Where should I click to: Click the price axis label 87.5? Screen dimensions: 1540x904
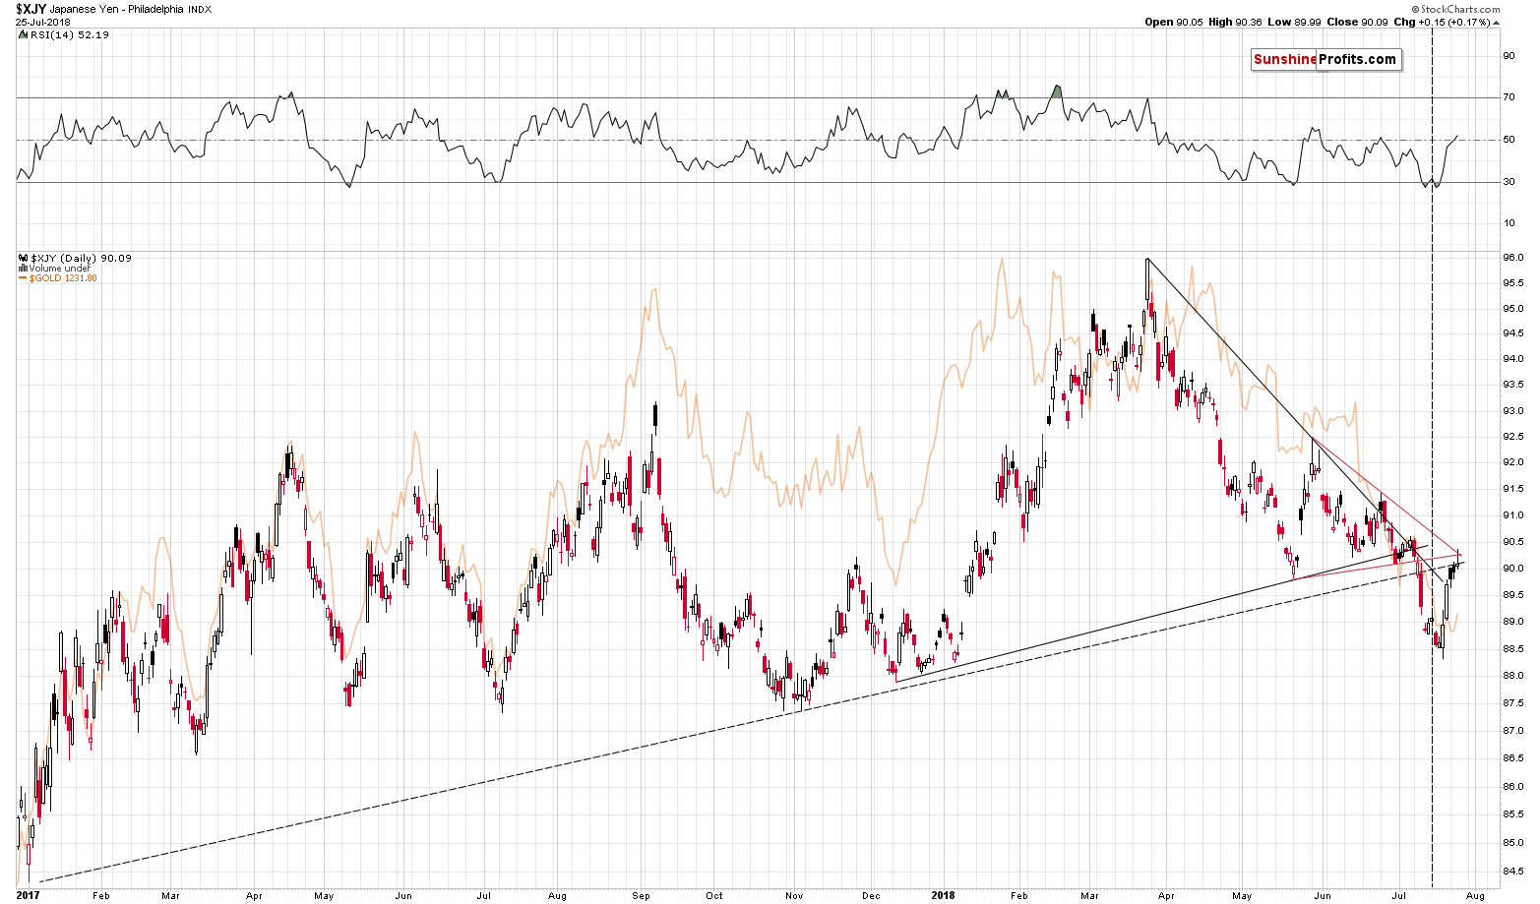pyautogui.click(x=1512, y=703)
